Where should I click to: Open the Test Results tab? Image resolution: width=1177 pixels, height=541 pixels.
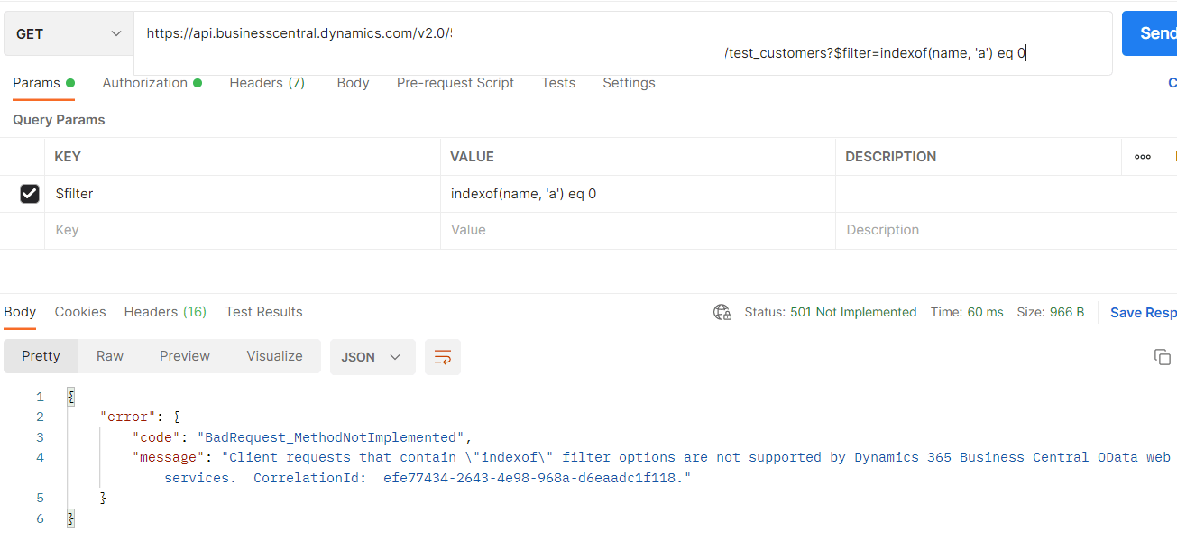[x=263, y=312]
